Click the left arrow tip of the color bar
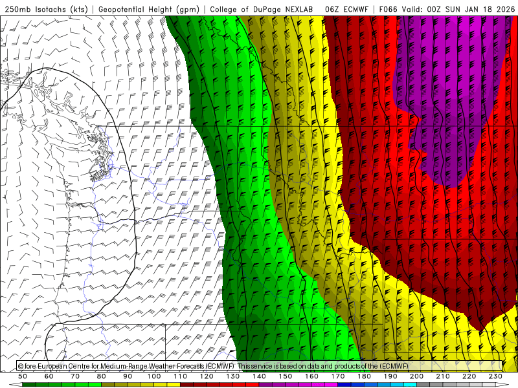518x388 pixels. click(x=15, y=384)
